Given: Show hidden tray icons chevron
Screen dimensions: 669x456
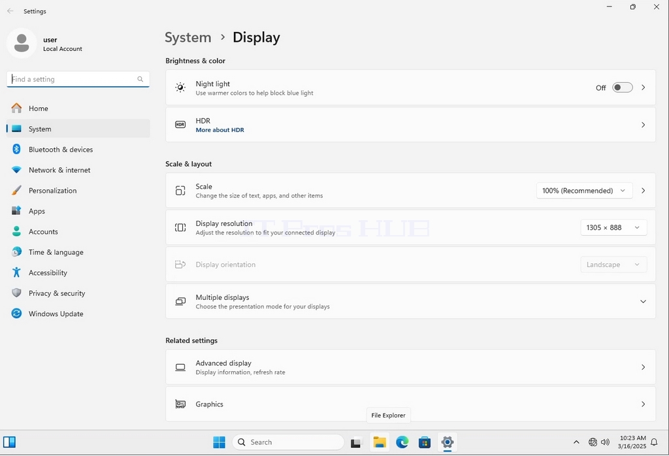Looking at the screenshot, I should (576, 442).
